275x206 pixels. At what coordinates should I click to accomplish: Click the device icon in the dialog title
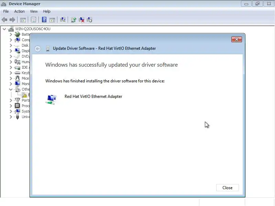[x=48, y=48]
